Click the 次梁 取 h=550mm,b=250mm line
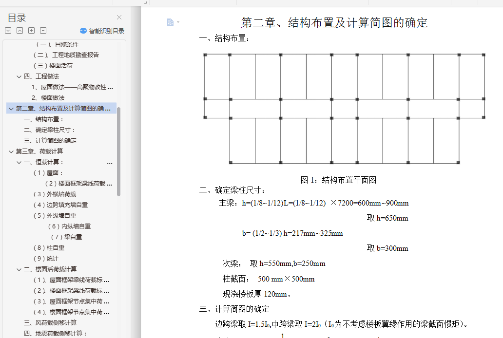 pos(274,263)
